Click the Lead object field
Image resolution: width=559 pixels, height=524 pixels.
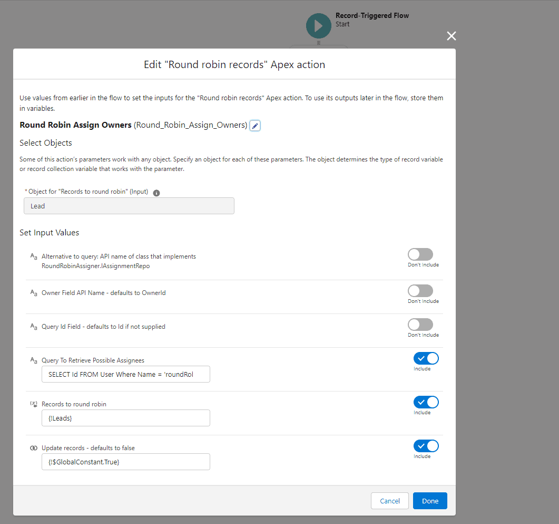pos(129,206)
